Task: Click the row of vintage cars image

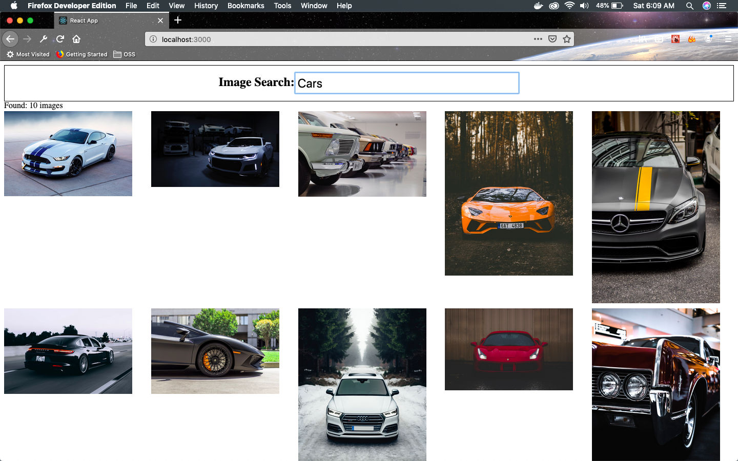Action: [362, 154]
